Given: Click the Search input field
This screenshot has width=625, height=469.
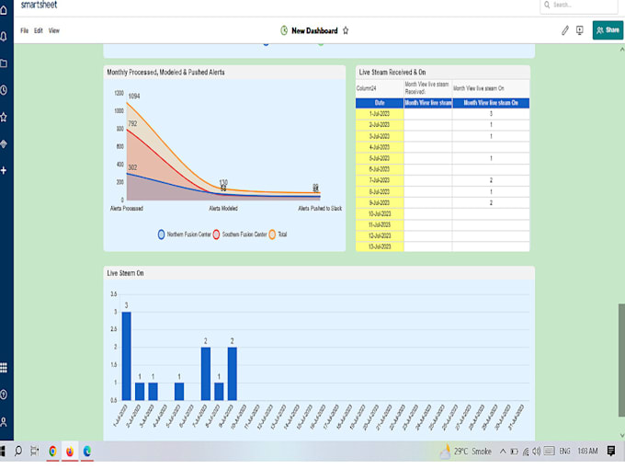Looking at the screenshot, I should [x=579, y=6].
